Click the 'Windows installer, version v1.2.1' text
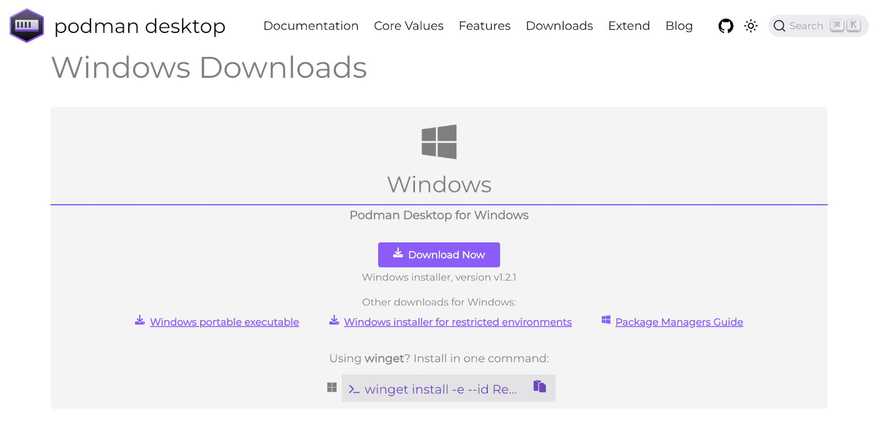 pos(439,277)
